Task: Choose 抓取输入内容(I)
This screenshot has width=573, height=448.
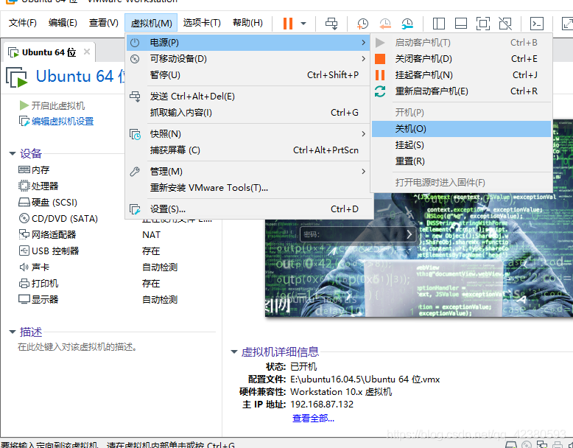Action: pyautogui.click(x=248, y=112)
